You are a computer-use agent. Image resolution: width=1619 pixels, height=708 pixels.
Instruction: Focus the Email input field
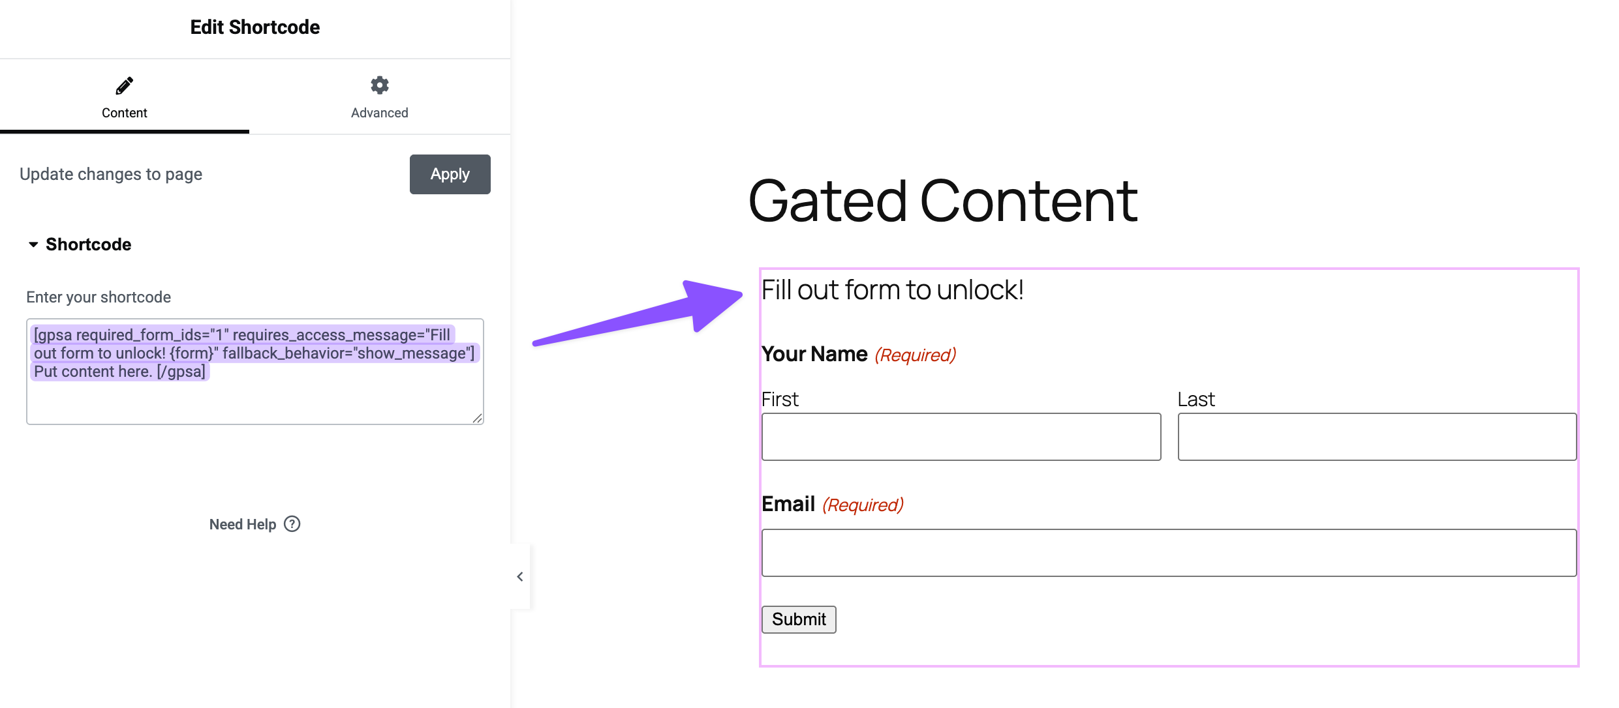tap(1169, 553)
